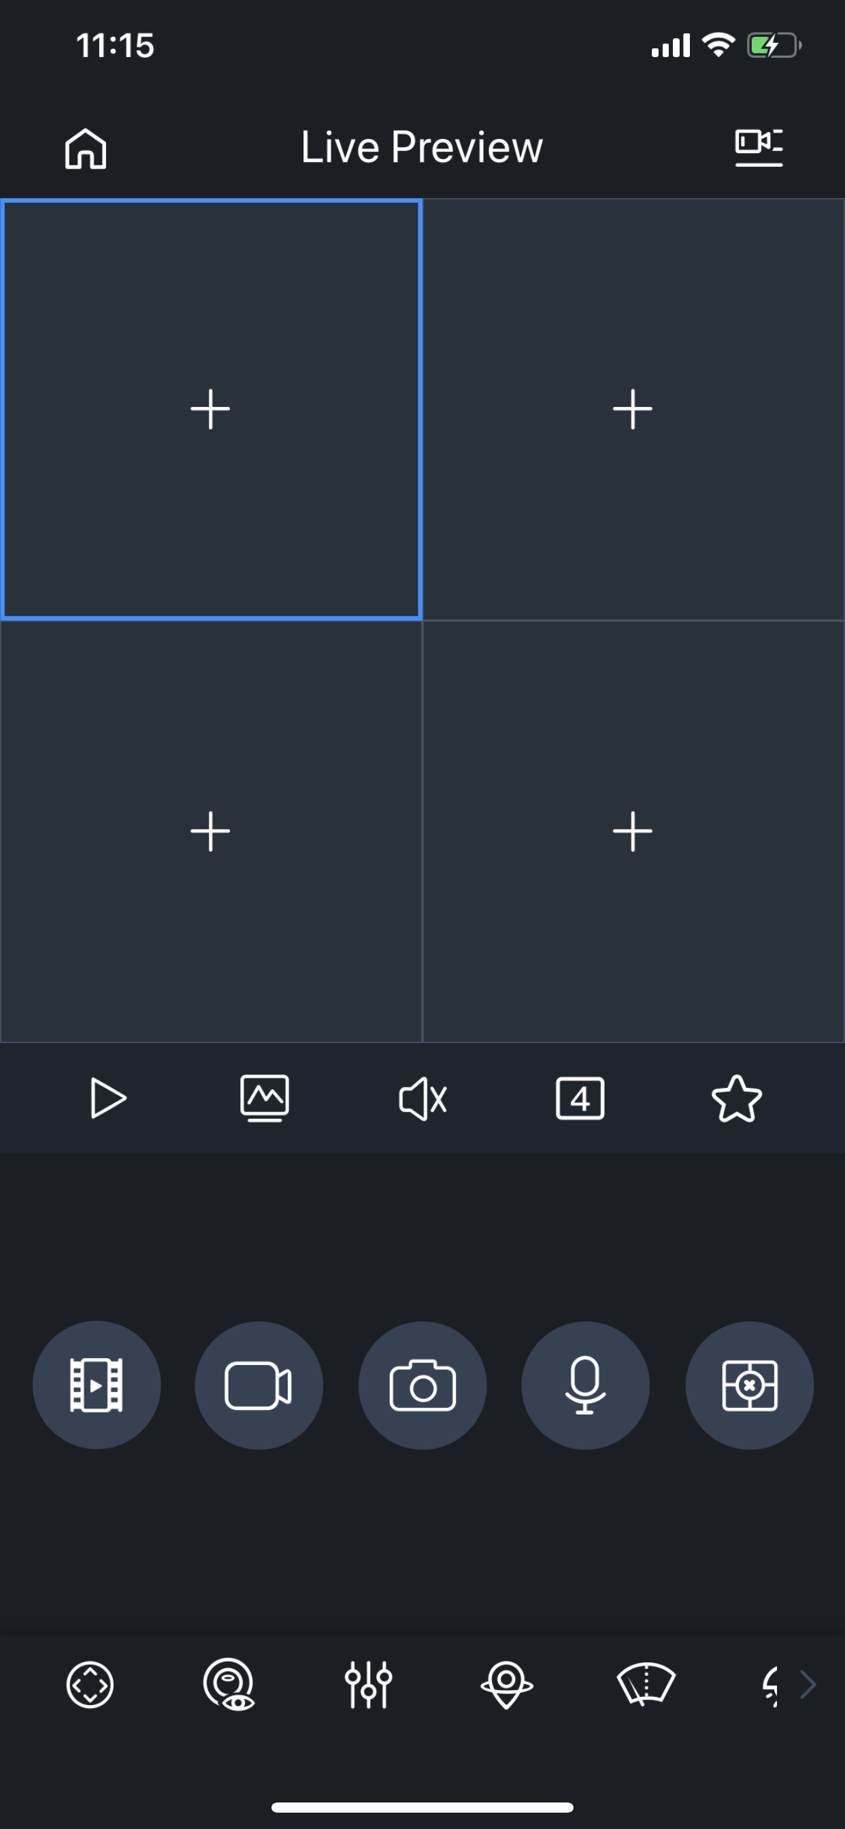The image size is (845, 1829).
Task: Add a camera to top-right window
Action: (633, 410)
